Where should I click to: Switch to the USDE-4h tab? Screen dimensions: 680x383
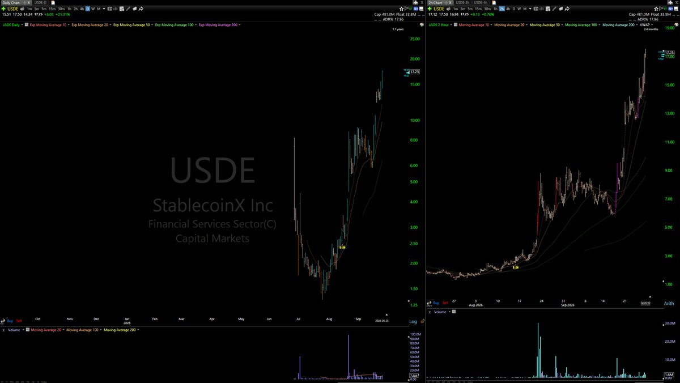click(x=481, y=3)
